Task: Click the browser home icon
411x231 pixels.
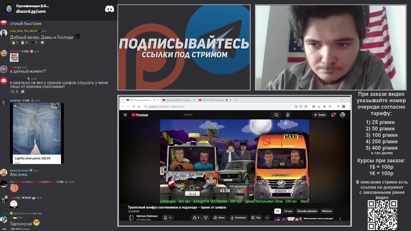Action: coord(139,106)
